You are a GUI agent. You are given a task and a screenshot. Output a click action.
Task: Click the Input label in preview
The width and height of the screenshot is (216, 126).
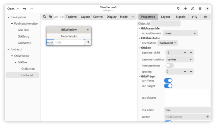click(50, 42)
